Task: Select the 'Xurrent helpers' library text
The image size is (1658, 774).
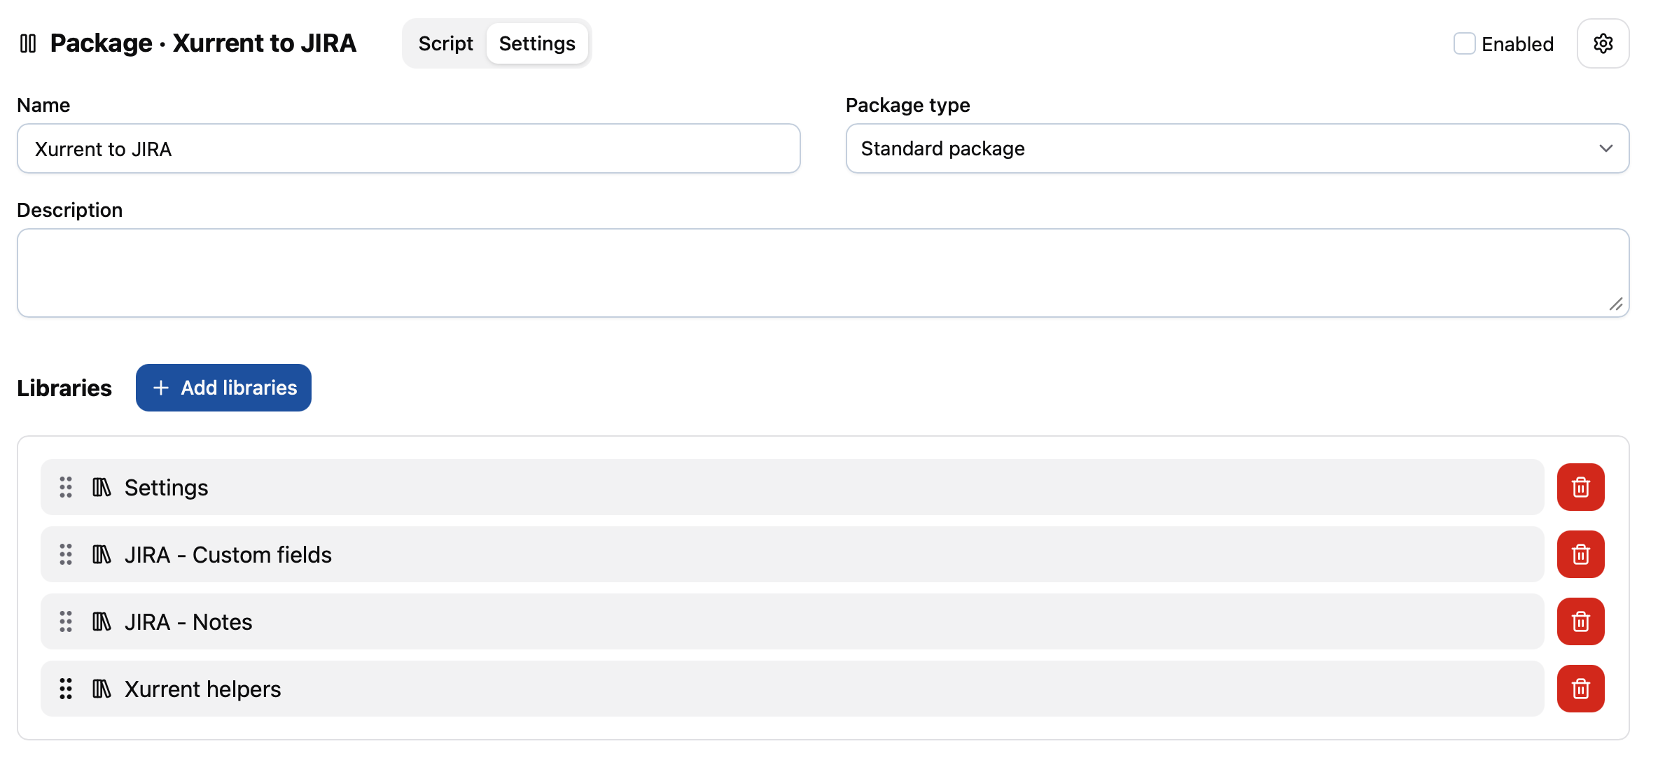Action: pos(202,689)
